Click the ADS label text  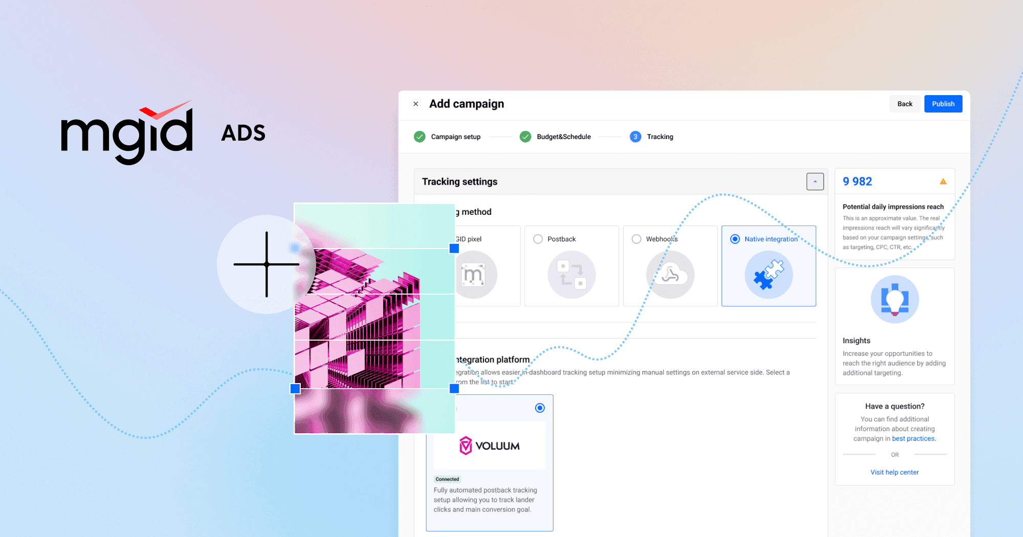pos(243,133)
